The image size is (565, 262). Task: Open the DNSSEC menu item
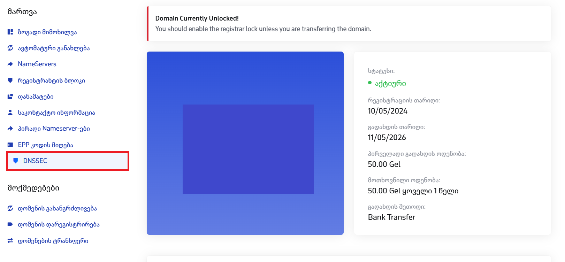click(x=35, y=161)
